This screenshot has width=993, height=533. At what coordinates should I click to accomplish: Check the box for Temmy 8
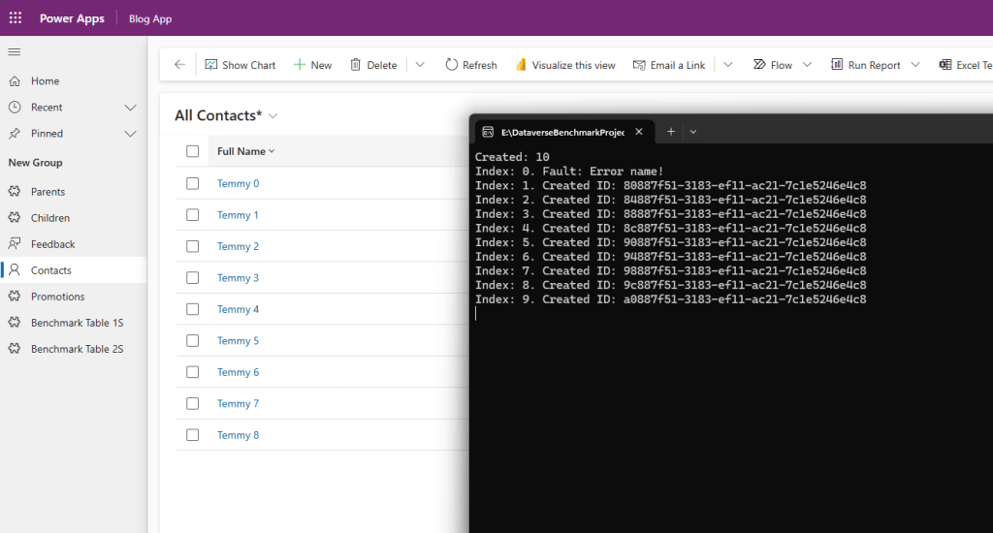(x=193, y=435)
